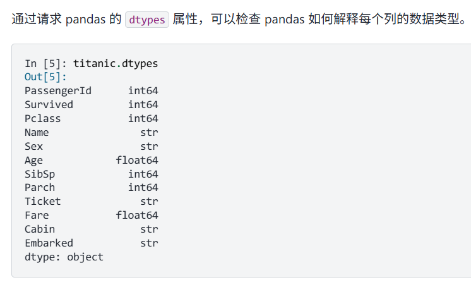The image size is (471, 287).
Task: Click the Survived column name
Action: pos(49,105)
